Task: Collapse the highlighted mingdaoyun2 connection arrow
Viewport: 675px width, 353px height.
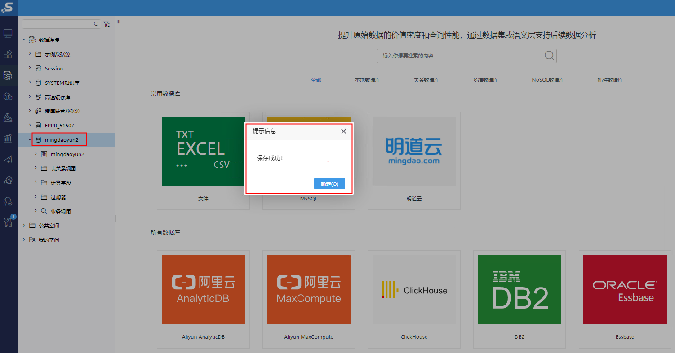Action: click(x=30, y=140)
